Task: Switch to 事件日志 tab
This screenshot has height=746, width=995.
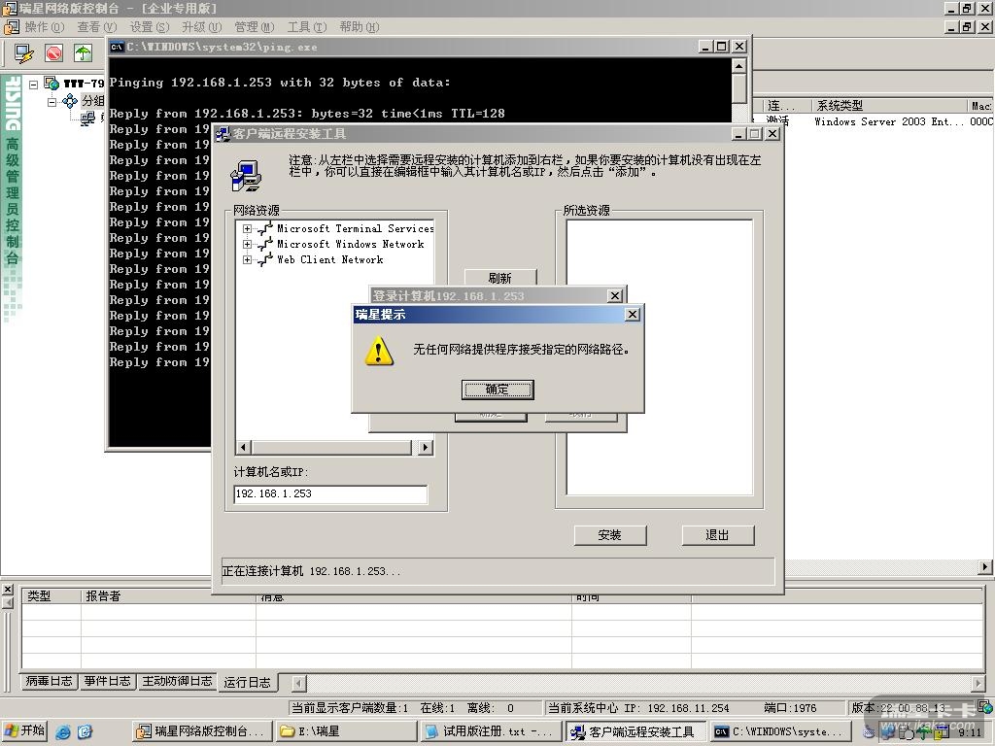Action: point(107,681)
